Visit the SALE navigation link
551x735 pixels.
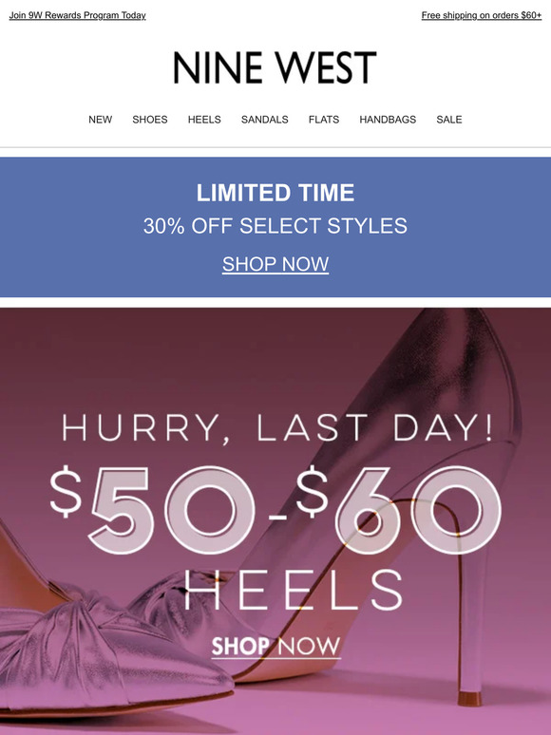[449, 120]
